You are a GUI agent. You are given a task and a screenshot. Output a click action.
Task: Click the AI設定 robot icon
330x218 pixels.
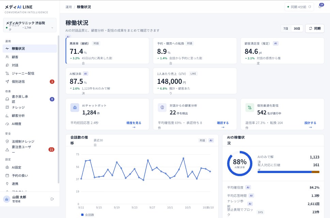click(7, 167)
